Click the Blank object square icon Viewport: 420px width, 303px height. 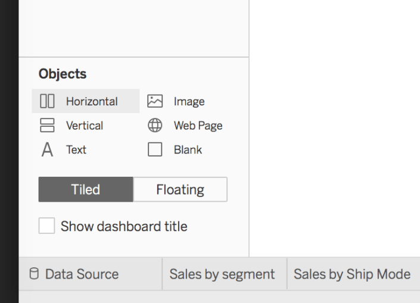tap(155, 150)
